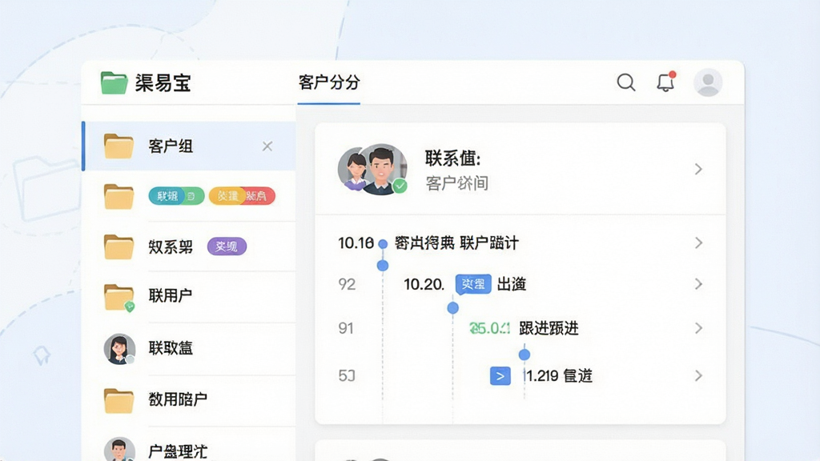This screenshot has height=461, width=820.
Task: Click the 10.16 date label
Action: pos(356,243)
